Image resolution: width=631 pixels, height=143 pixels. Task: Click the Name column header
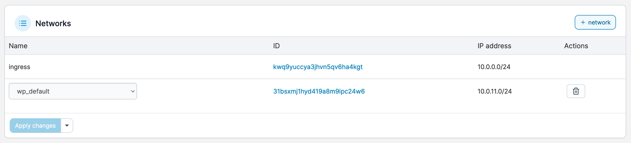[18, 46]
